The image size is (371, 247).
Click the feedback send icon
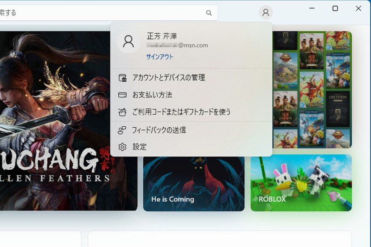[122, 130]
